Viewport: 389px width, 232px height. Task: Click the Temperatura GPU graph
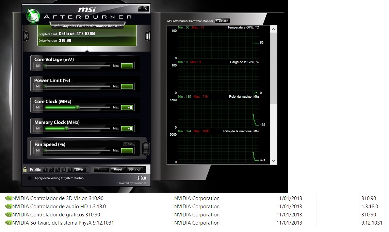click(218, 44)
